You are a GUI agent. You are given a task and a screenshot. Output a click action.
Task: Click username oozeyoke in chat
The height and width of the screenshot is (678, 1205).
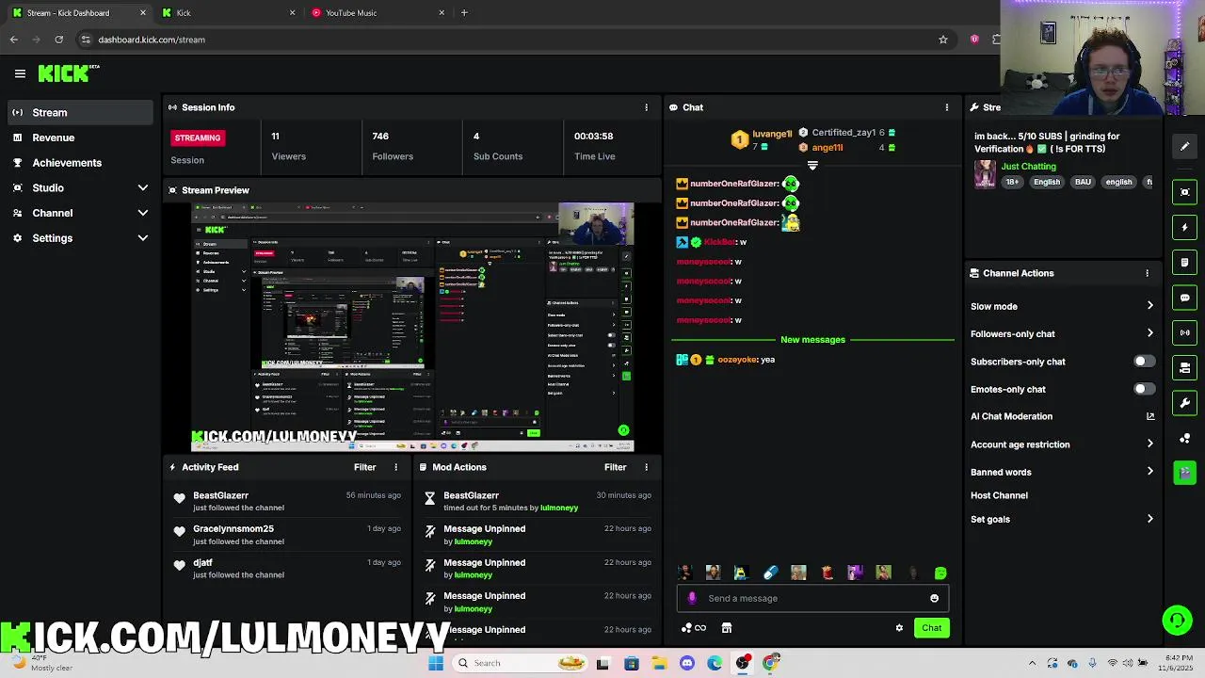736,360
